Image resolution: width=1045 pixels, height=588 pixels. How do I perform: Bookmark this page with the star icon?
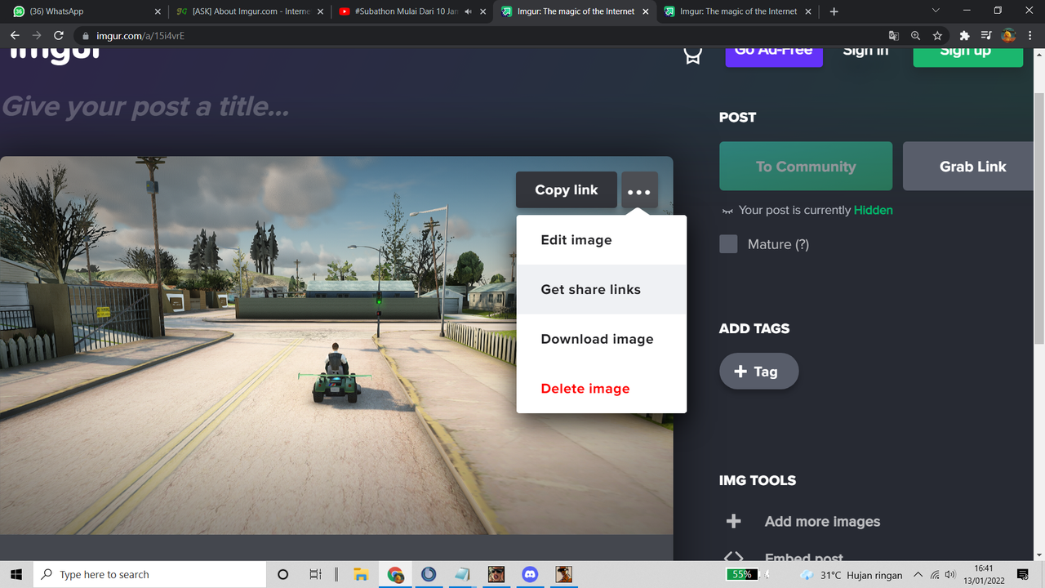click(937, 36)
